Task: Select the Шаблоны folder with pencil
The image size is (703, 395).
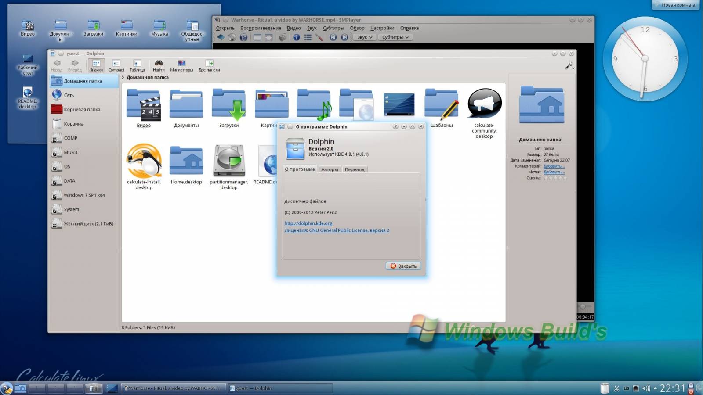Action: click(442, 104)
